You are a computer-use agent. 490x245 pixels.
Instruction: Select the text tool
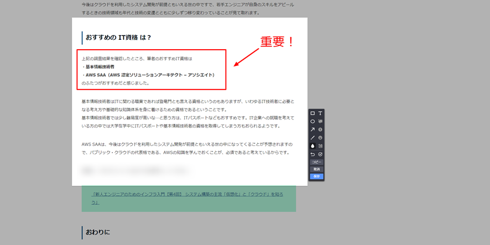(320, 113)
